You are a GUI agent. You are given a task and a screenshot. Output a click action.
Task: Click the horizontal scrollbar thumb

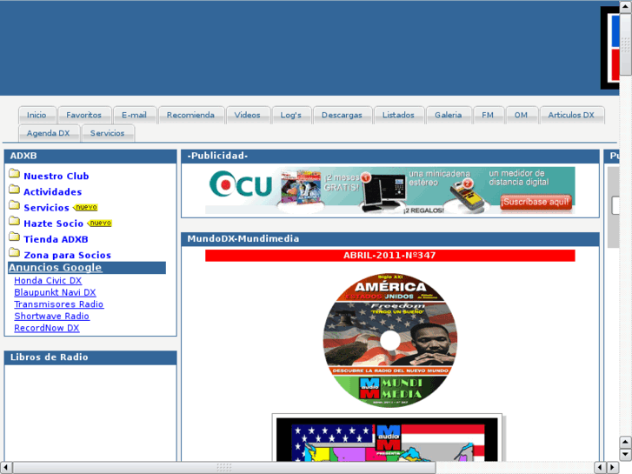pyautogui.click(x=224, y=467)
